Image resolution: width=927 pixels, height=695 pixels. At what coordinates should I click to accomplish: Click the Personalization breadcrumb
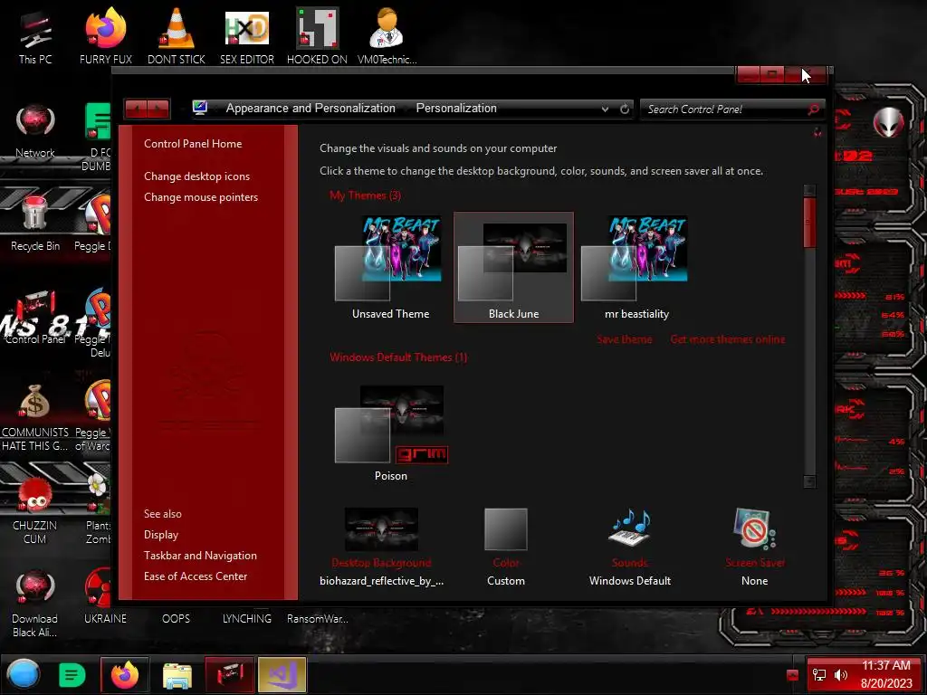456,109
